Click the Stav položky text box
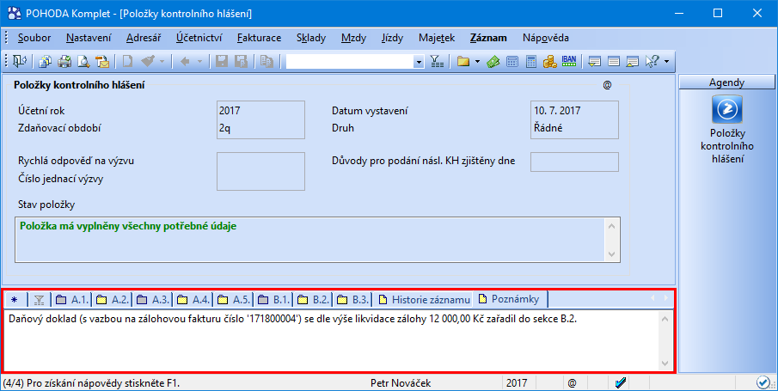 (317, 239)
